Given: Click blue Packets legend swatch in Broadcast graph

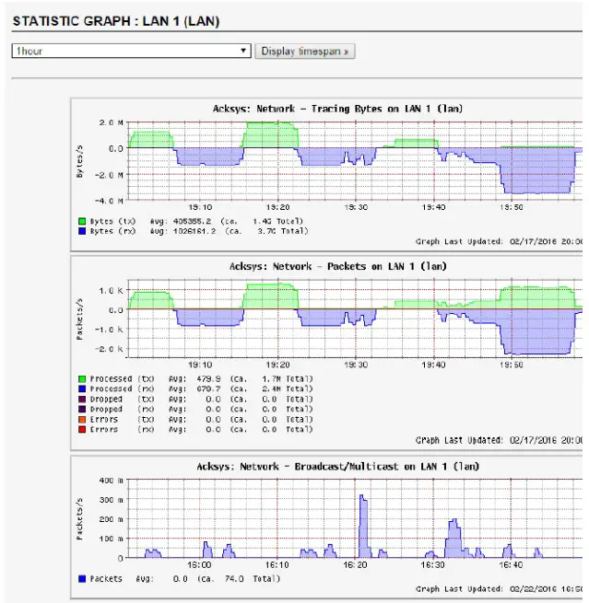Looking at the screenshot, I should 82,579.
